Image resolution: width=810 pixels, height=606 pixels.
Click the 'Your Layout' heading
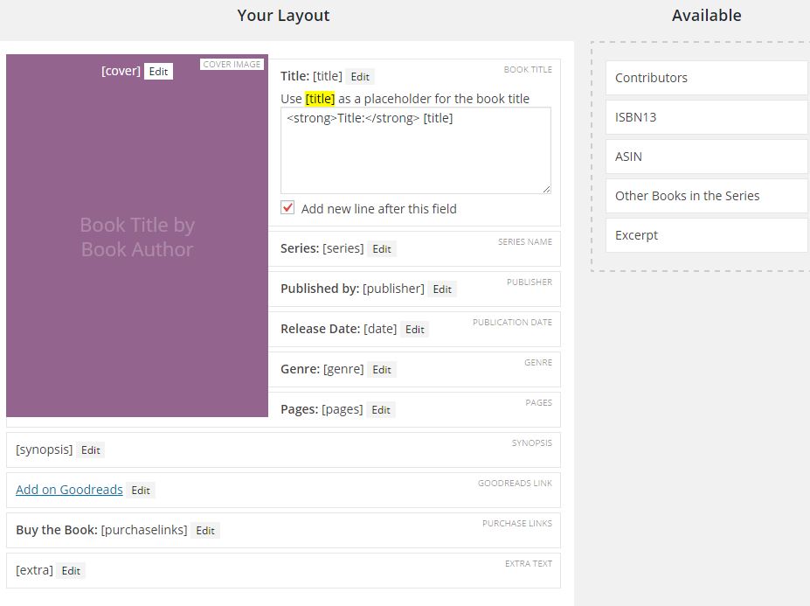(x=283, y=16)
